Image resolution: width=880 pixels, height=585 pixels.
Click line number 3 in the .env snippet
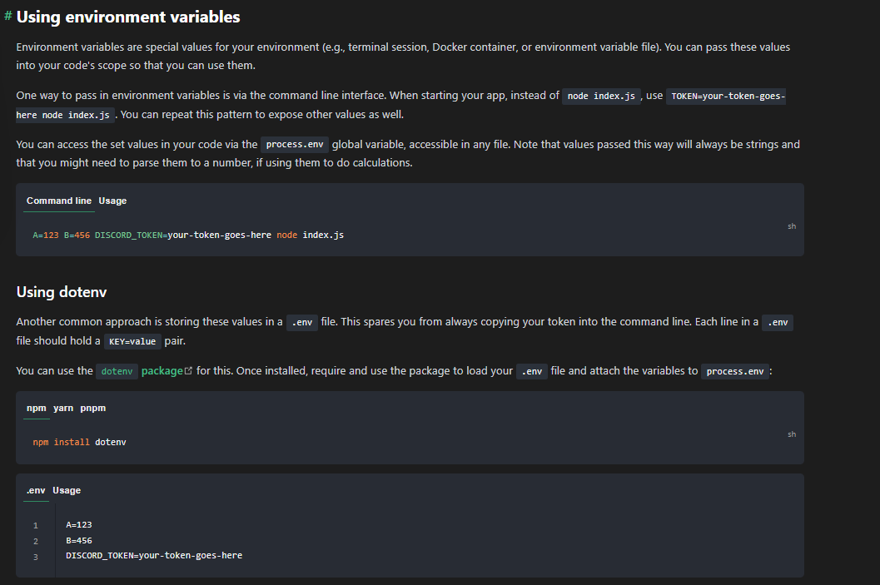35,555
